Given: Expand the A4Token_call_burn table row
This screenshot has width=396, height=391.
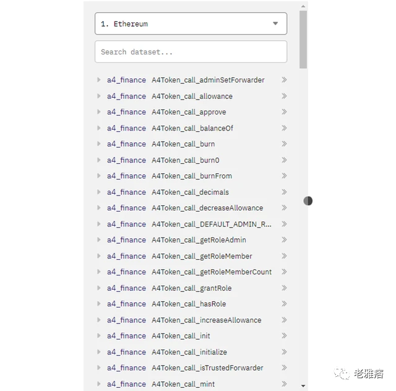Looking at the screenshot, I should [x=98, y=144].
